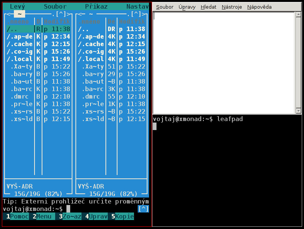Image resolution: width=304 pixels, height=229 pixels.
Task: Open command line history [^] button
Action: point(143,209)
